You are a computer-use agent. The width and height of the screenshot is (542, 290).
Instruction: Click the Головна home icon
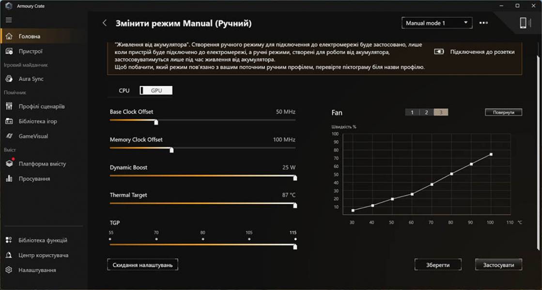[x=9, y=36]
